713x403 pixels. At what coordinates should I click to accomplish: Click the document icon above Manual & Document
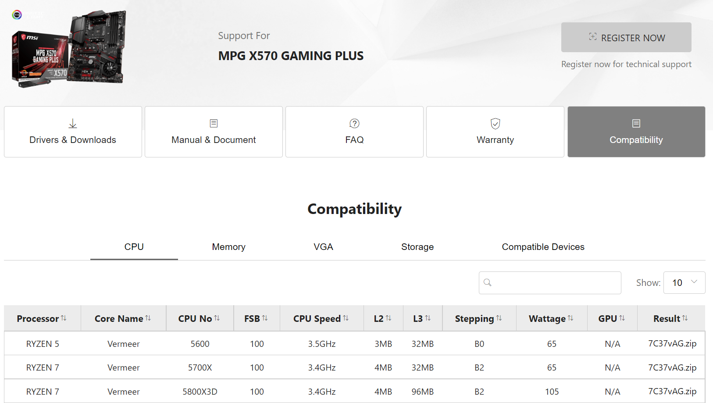(214, 123)
